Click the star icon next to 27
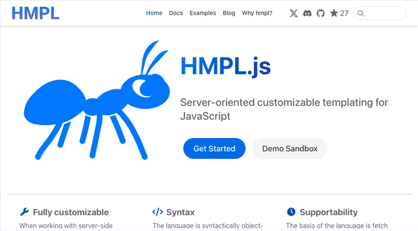 point(334,13)
